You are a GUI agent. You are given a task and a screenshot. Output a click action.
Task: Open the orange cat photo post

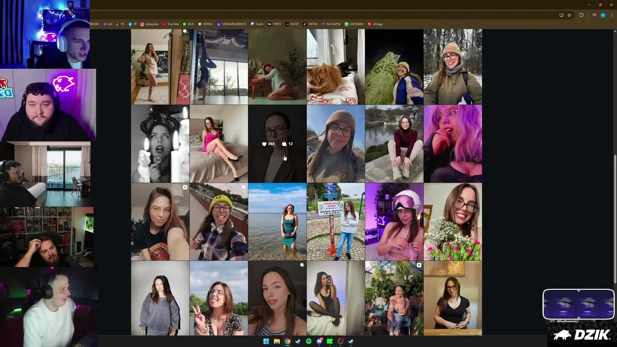[x=335, y=67]
